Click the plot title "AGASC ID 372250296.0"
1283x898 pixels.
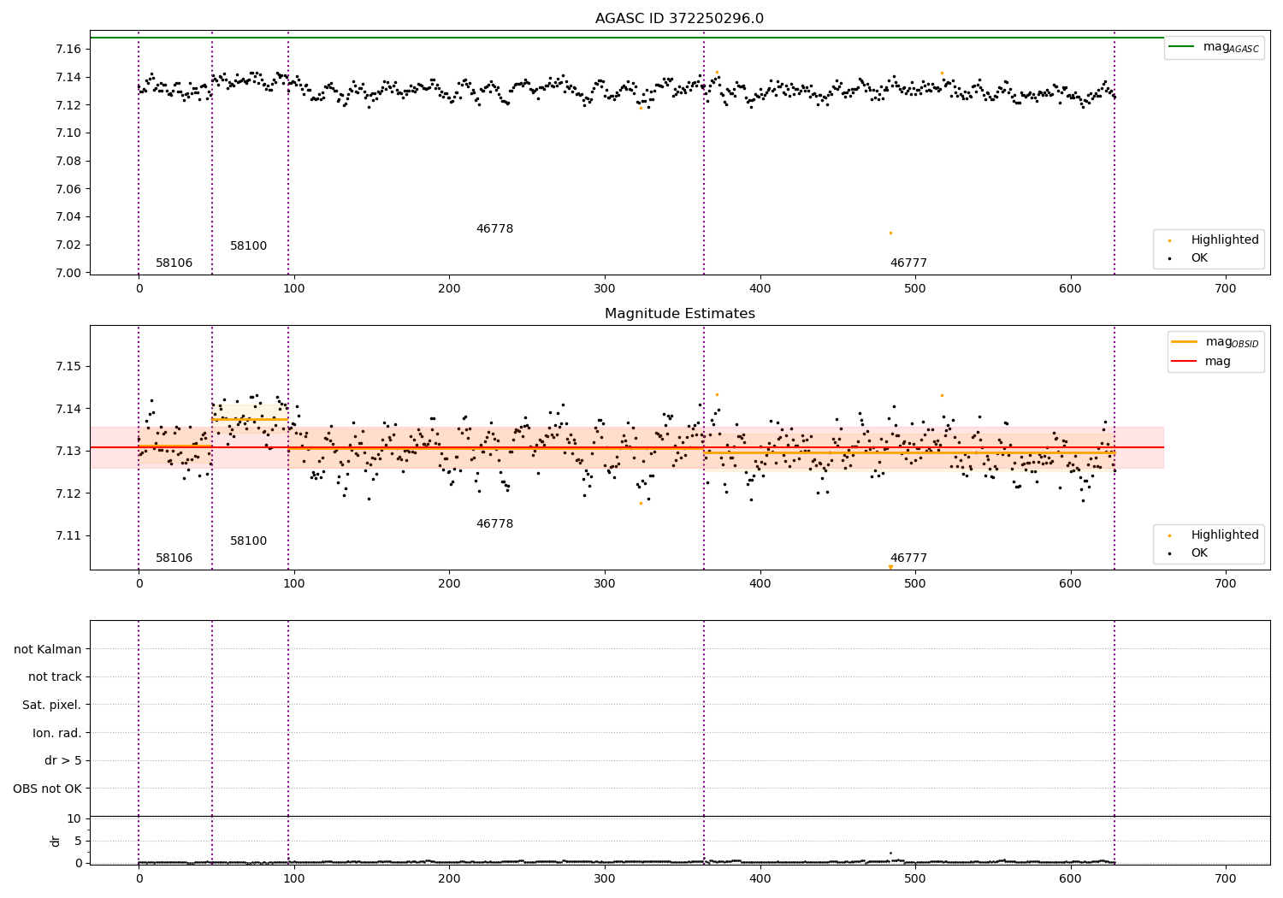(679, 19)
